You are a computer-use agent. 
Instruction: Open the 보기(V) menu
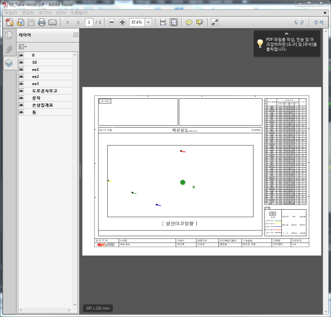pos(45,13)
